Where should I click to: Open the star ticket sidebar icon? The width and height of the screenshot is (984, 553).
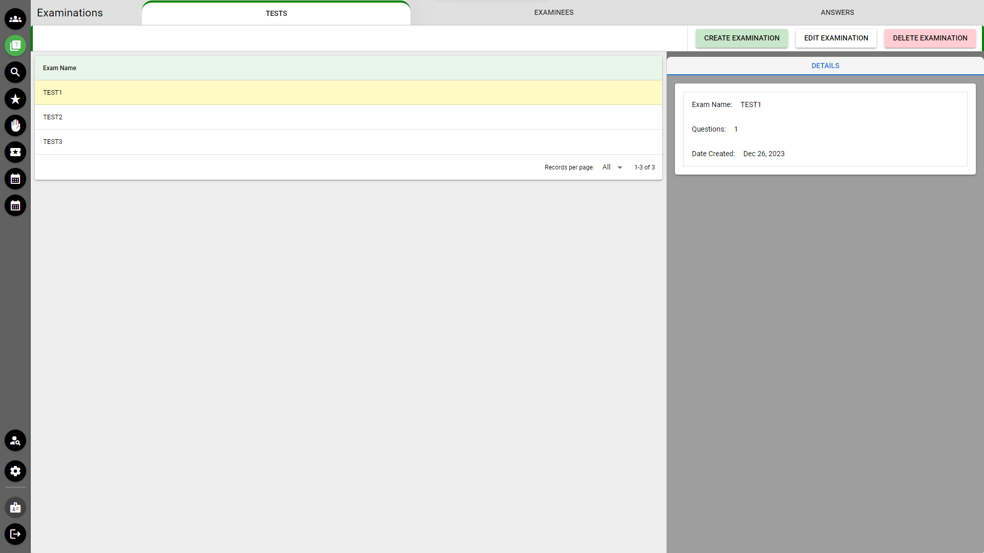pos(15,152)
